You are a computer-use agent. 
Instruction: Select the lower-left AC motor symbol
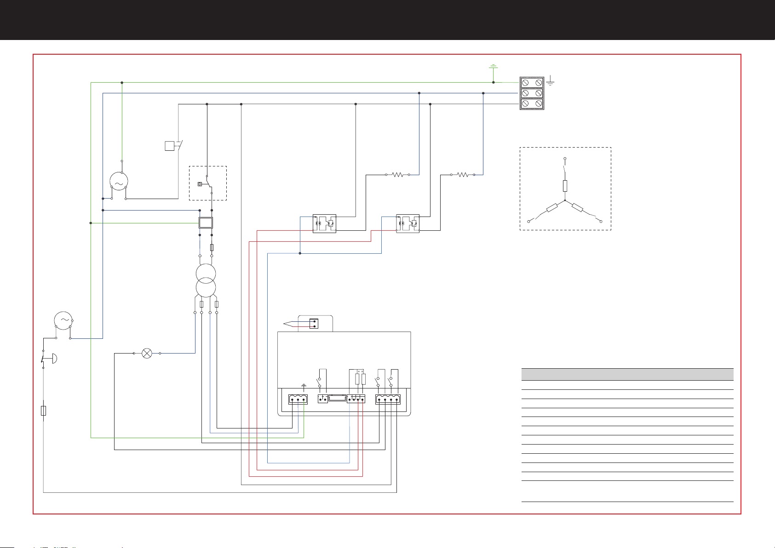click(x=63, y=320)
